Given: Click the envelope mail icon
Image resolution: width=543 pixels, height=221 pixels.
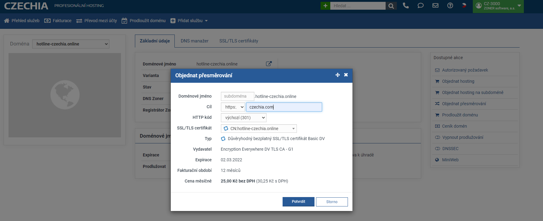Looking at the screenshot, I should coord(435,5).
